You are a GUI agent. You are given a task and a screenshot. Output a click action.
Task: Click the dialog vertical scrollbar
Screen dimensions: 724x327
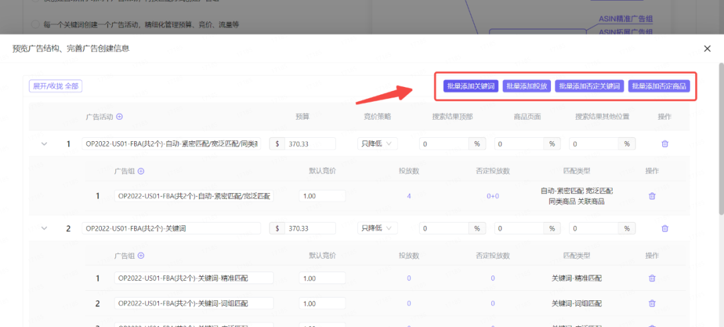[721, 138]
